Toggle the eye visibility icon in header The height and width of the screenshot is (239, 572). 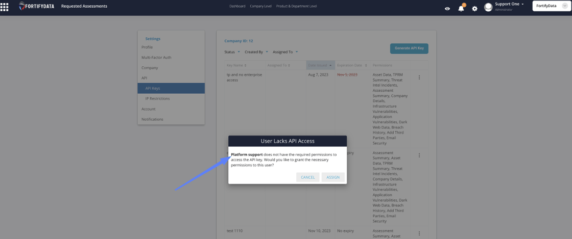point(447,8)
